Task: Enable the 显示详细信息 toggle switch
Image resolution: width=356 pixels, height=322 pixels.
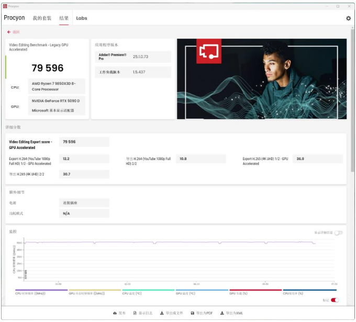Action: coord(338,233)
